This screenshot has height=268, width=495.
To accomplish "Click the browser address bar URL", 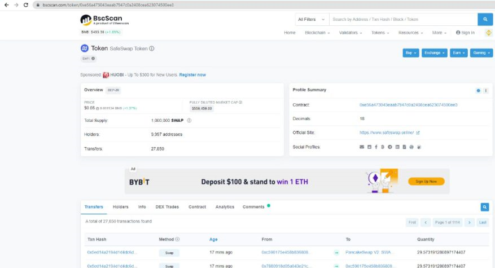I will (x=108, y=5).
